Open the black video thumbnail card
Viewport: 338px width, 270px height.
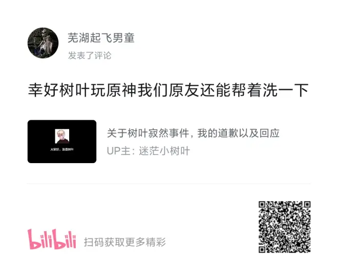tap(62, 142)
